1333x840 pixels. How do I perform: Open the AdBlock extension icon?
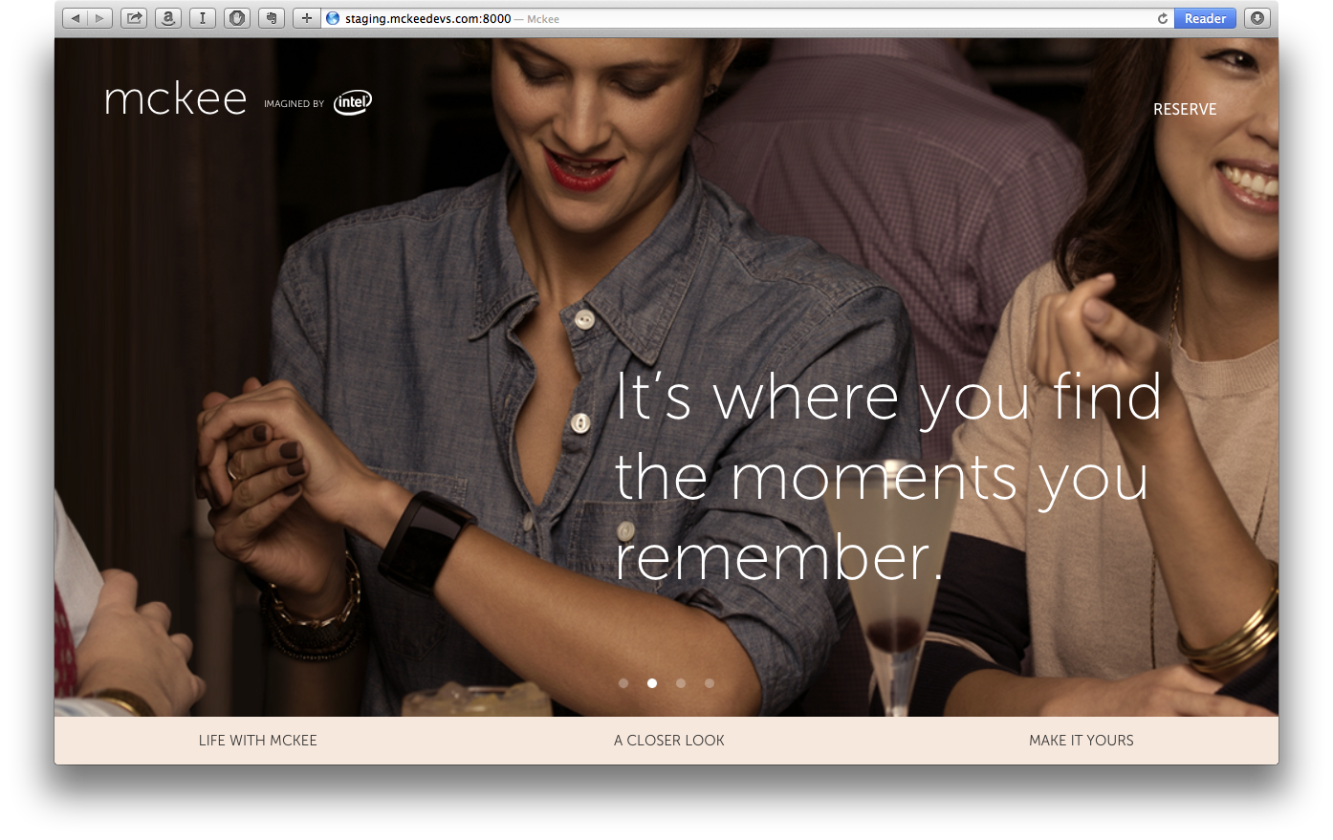pos(236,17)
